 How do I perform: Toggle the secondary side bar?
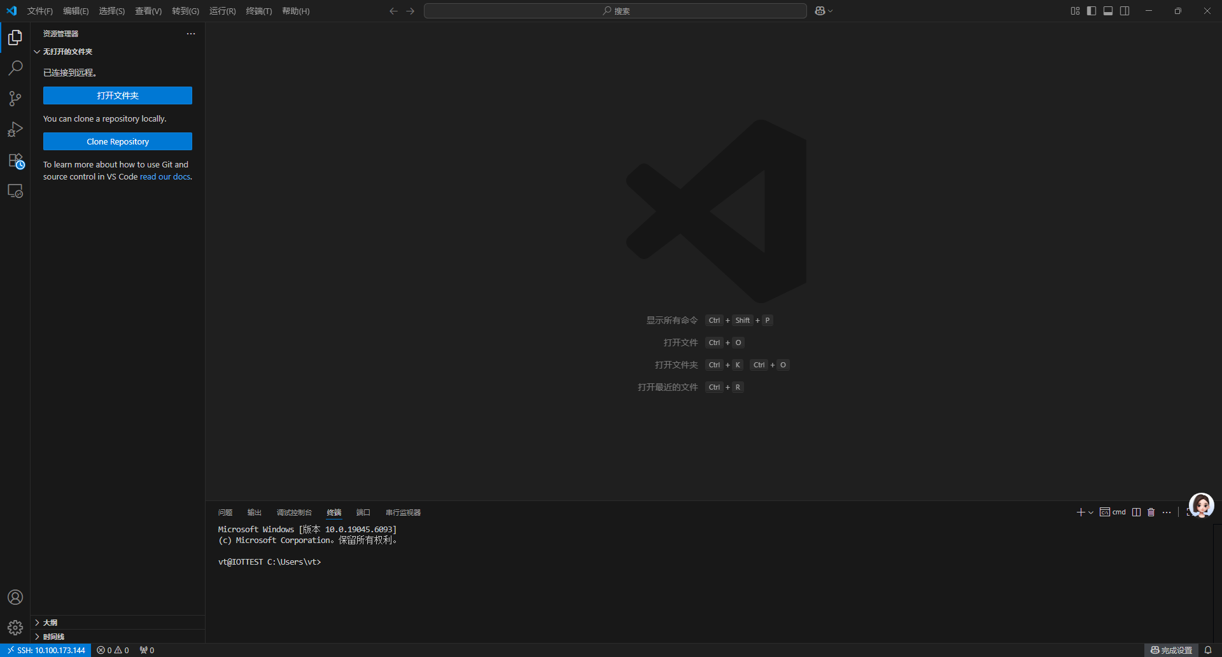click(1125, 11)
